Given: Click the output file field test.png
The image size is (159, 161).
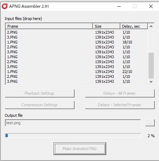Looking at the screenshot, I should (73, 123).
